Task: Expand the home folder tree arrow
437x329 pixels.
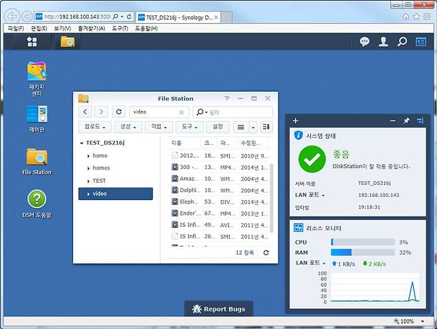Action: [x=88, y=156]
